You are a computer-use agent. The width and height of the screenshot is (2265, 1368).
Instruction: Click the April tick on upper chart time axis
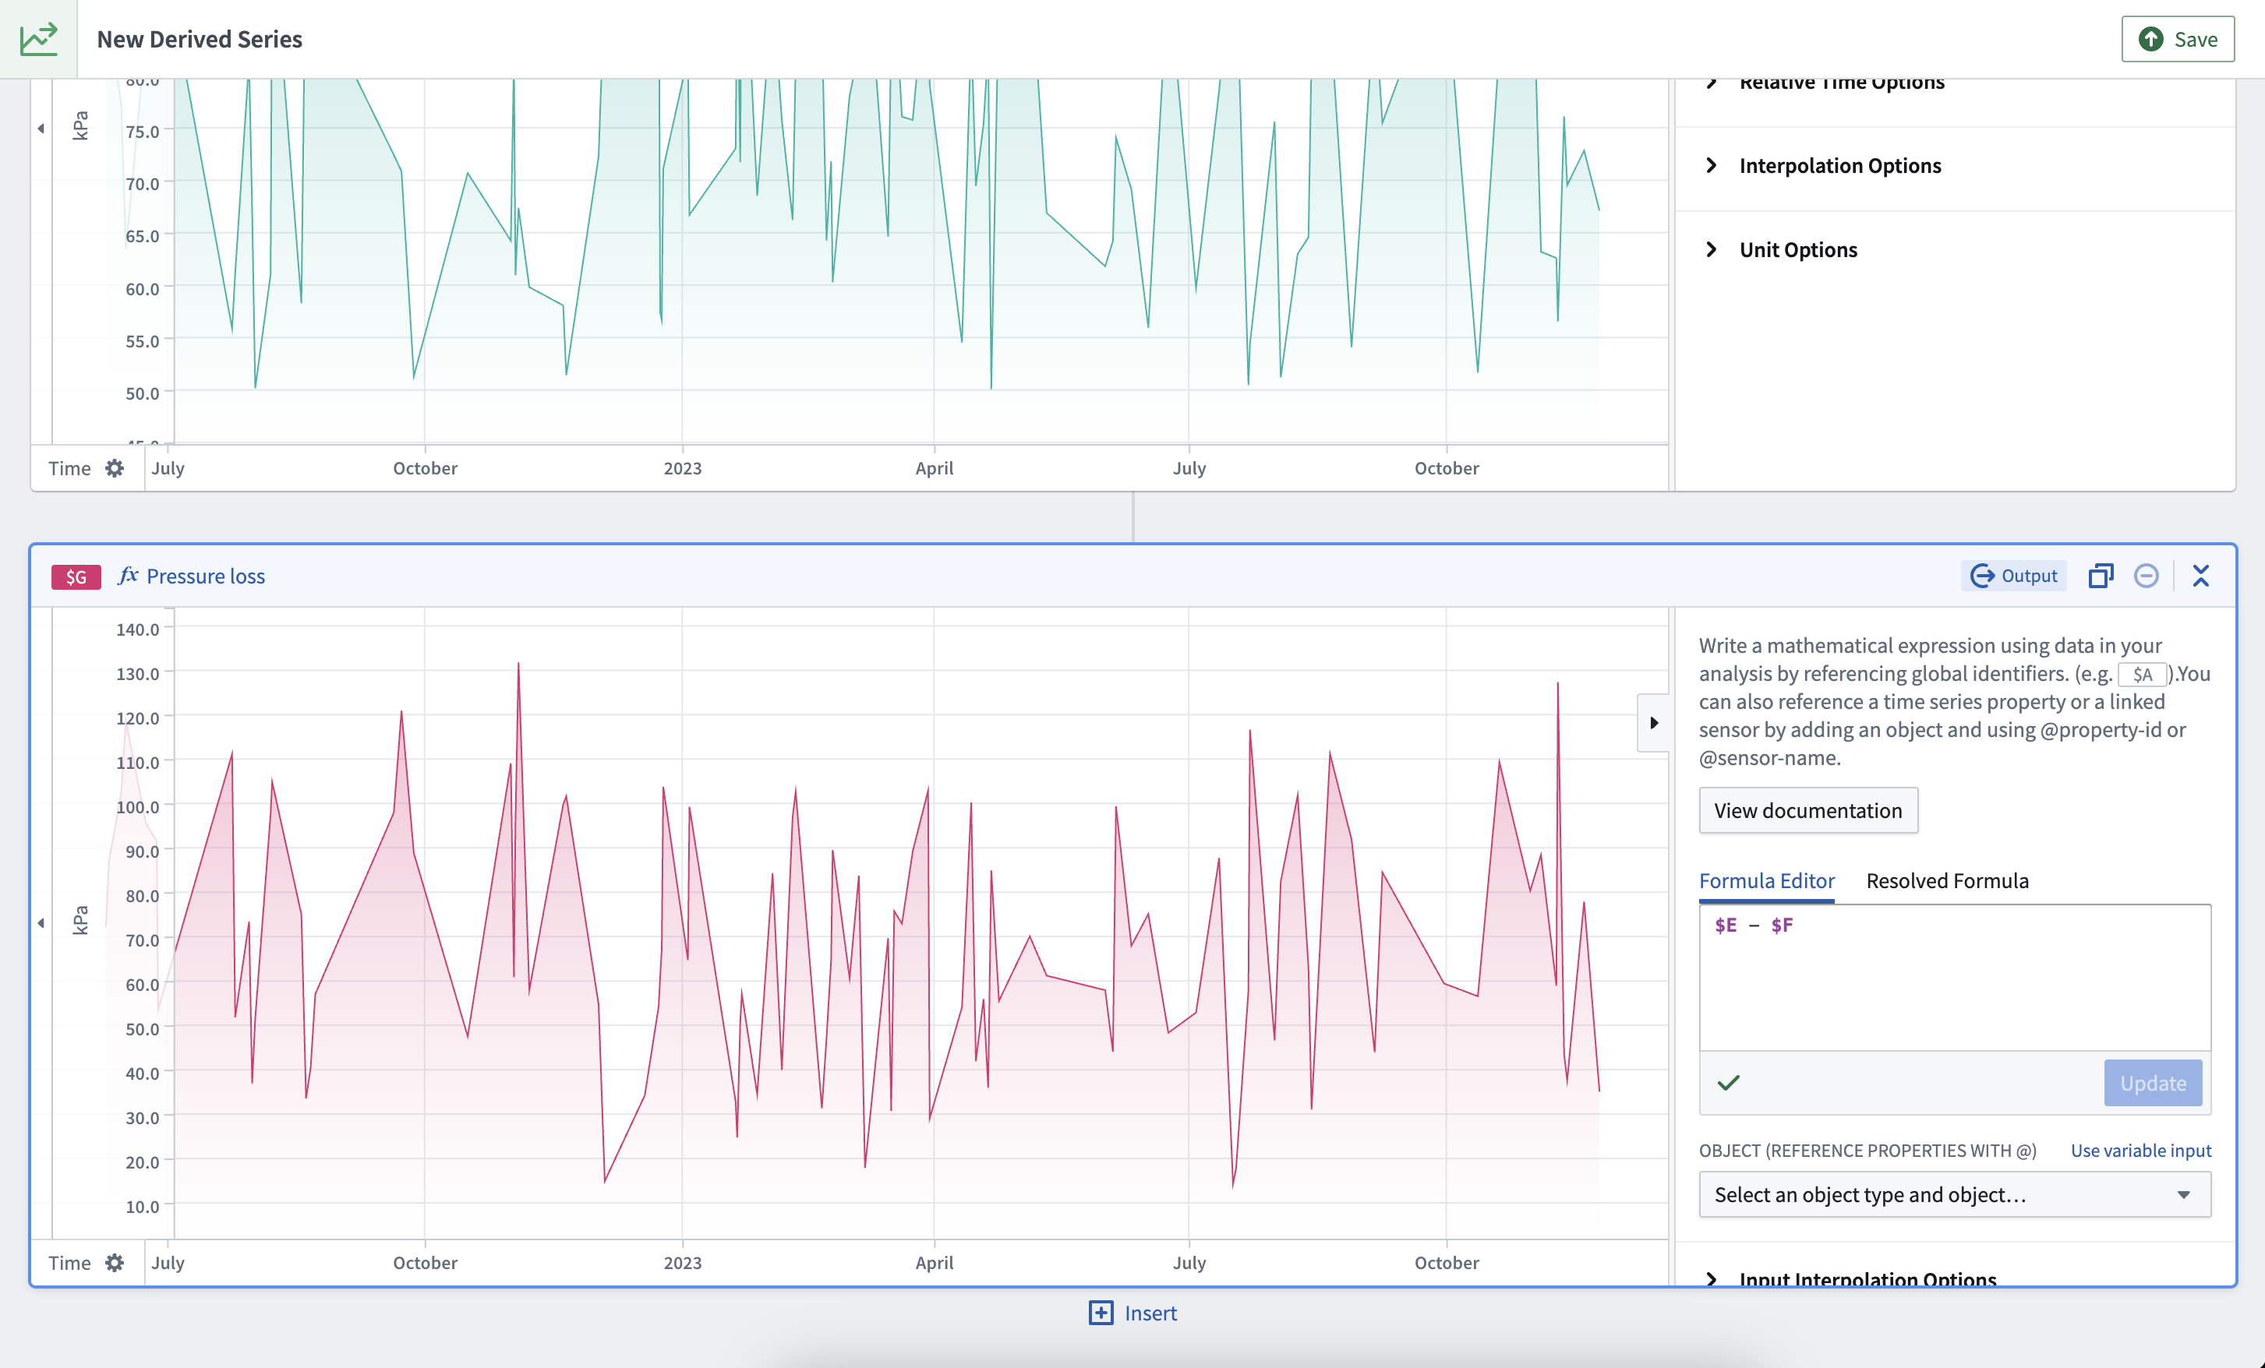pos(934,467)
